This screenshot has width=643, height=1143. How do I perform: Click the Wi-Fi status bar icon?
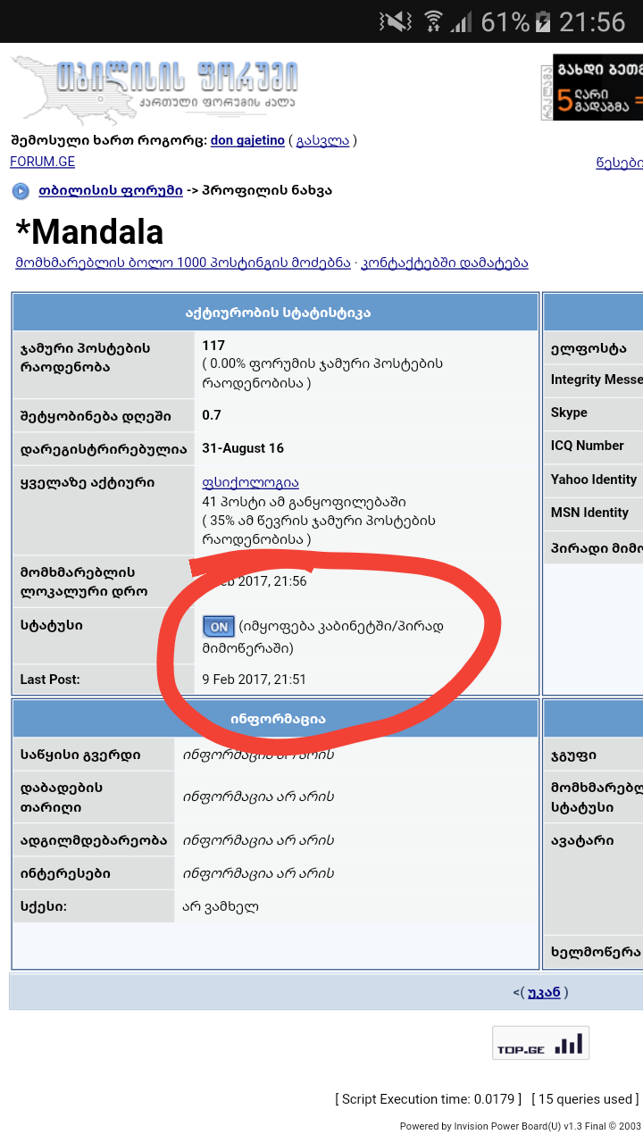(x=433, y=21)
